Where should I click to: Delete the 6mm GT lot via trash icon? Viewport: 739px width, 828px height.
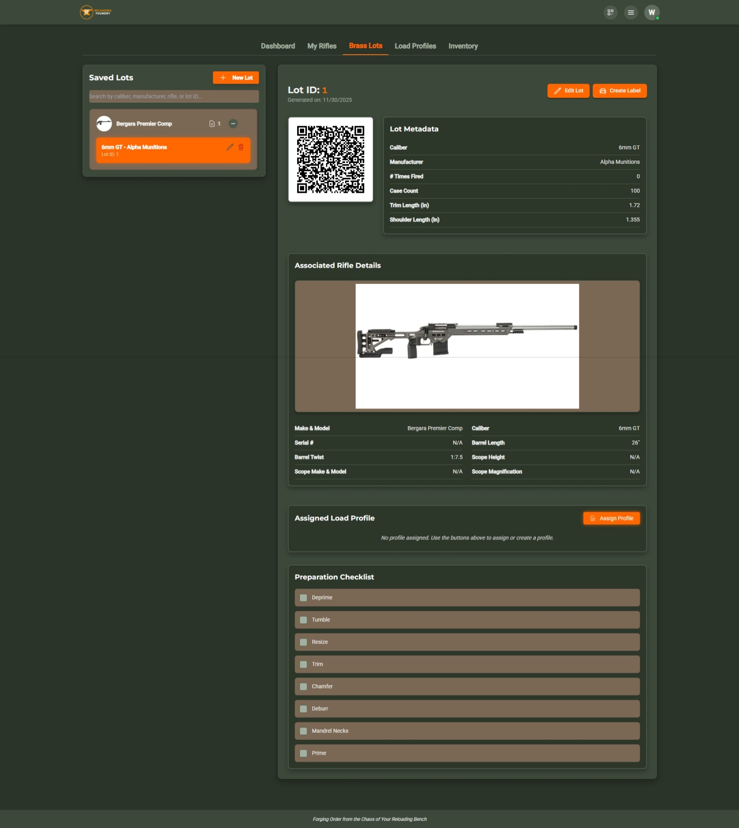pos(241,147)
